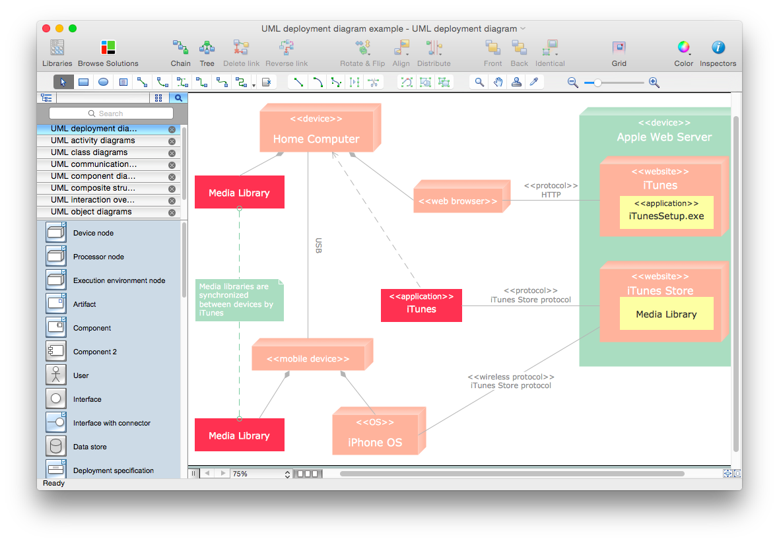Go to next page arrow

tap(222, 474)
